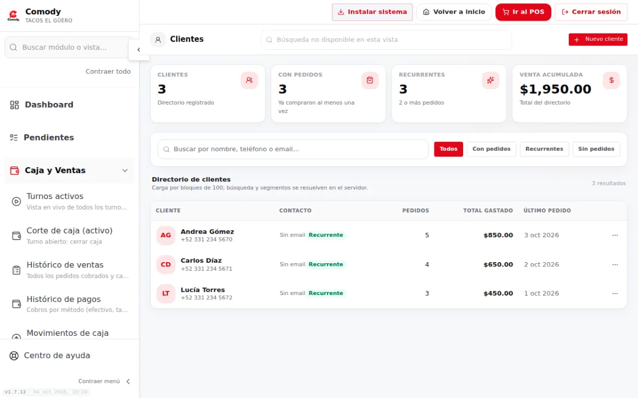Click the Centro de ayuda lifebuoy icon

click(14, 356)
